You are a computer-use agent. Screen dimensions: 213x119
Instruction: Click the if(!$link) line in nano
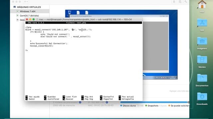coord(37,32)
